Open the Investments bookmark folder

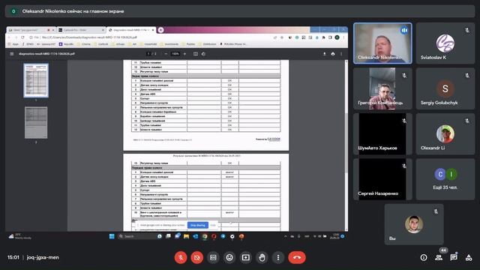coord(169,44)
